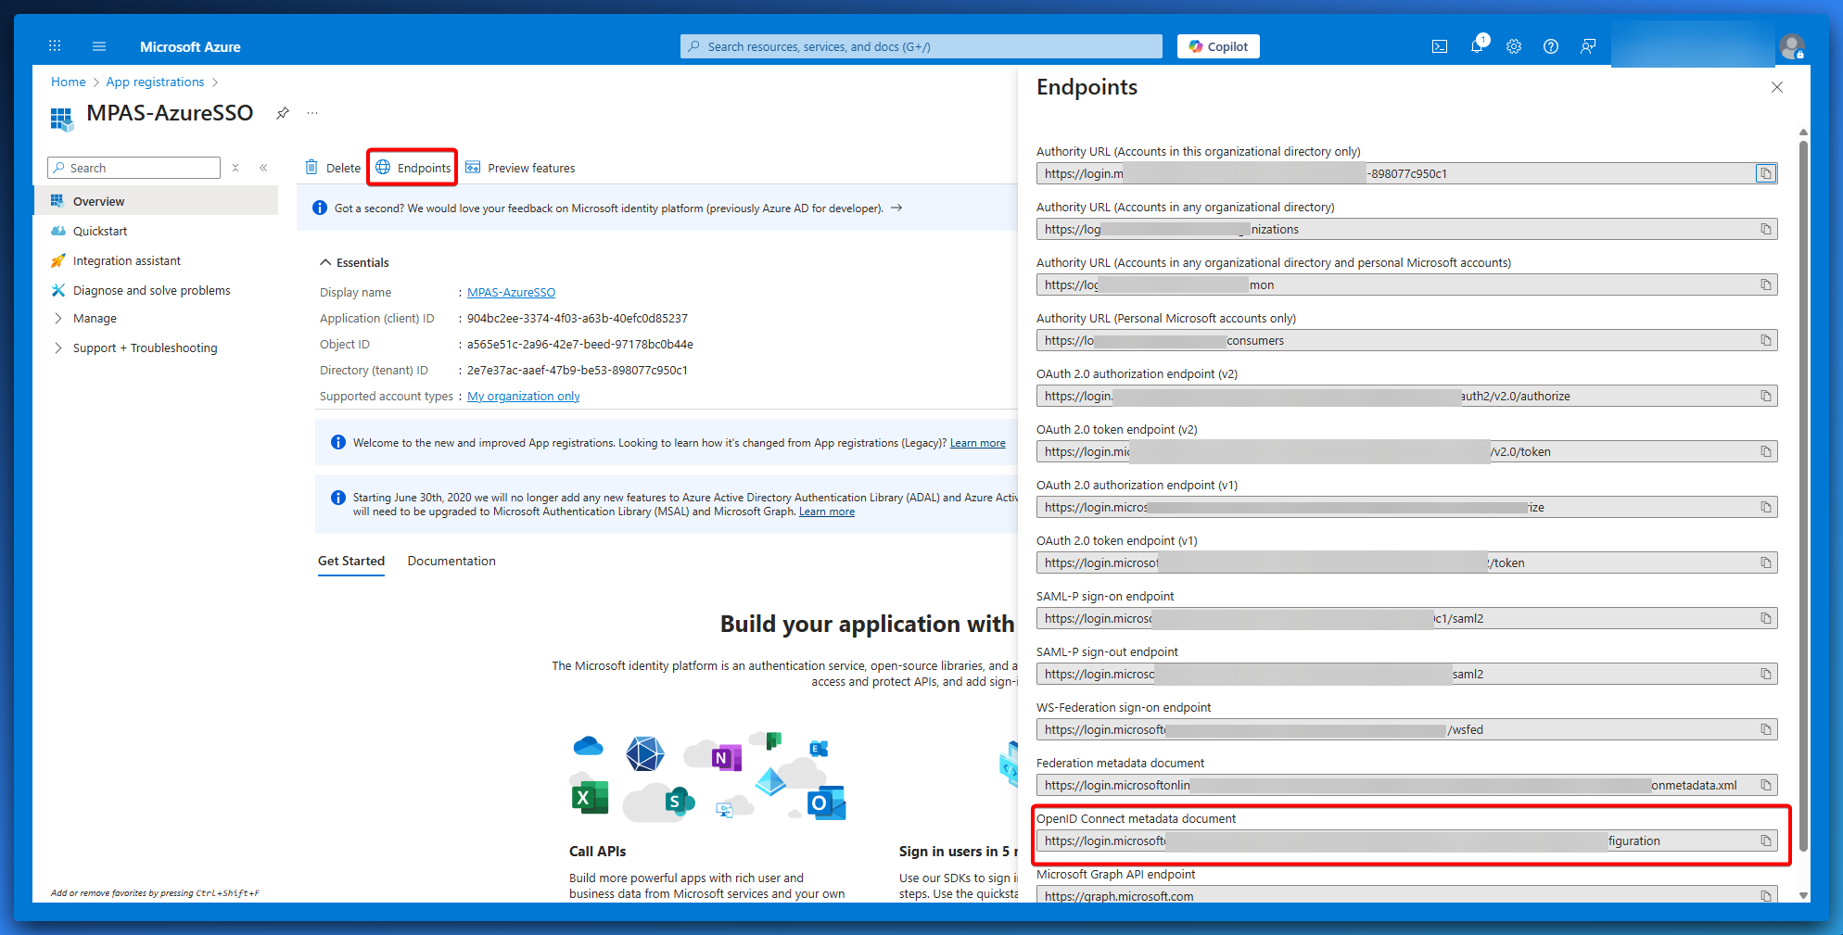This screenshot has width=1843, height=935.
Task: Copy the SAML-P sign-on endpoint
Action: click(x=1766, y=618)
